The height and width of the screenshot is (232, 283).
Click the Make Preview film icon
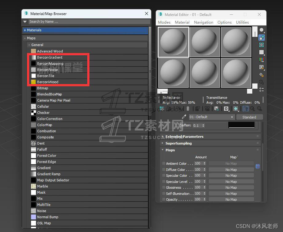tap(261, 67)
